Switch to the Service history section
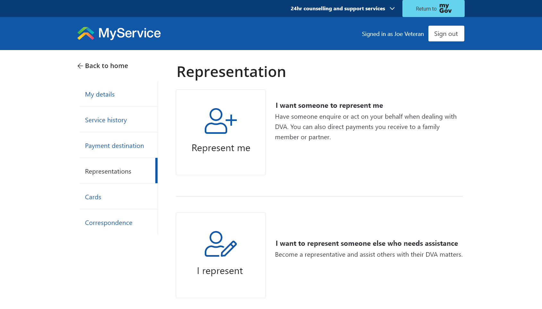 (x=106, y=120)
